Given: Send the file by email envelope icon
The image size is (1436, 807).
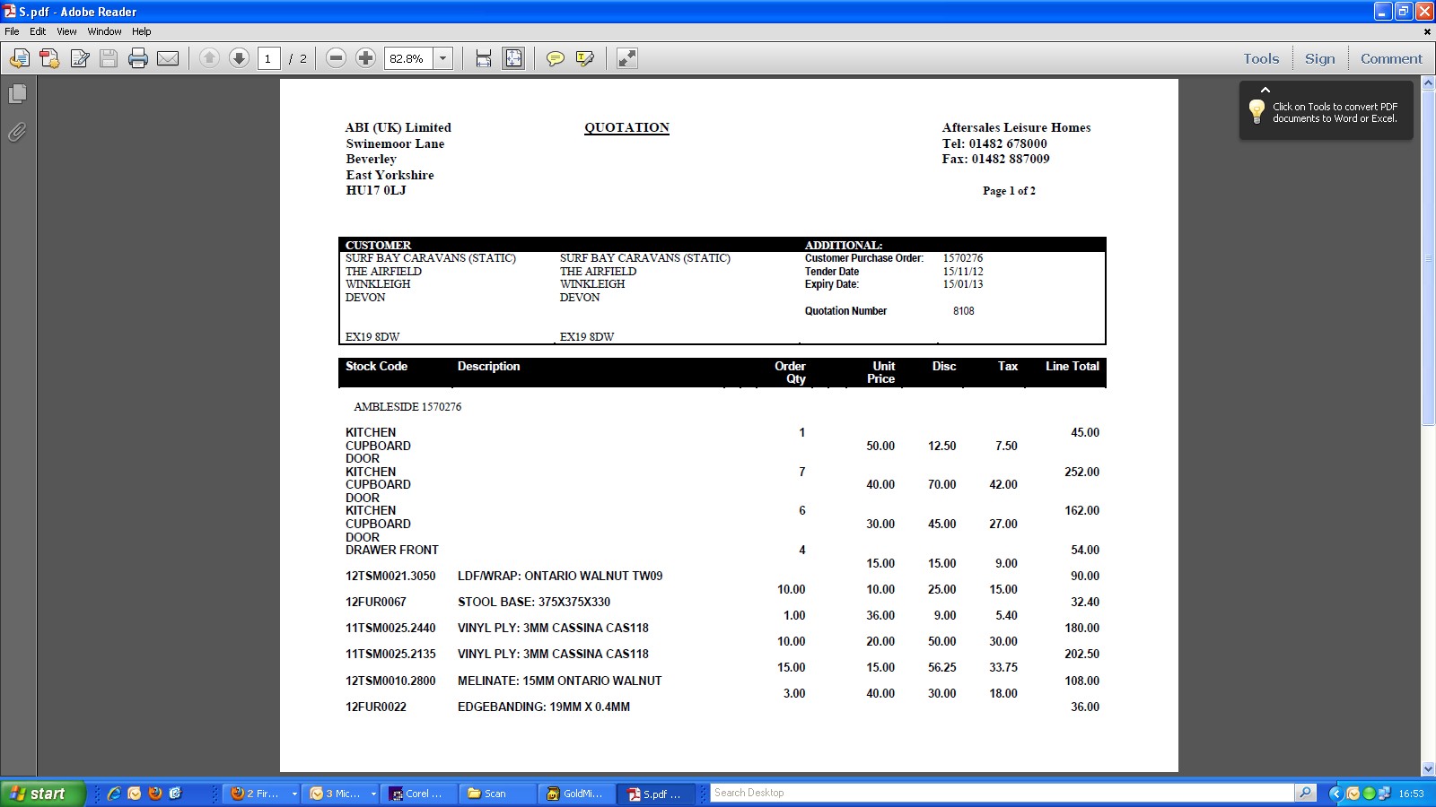Looking at the screenshot, I should pyautogui.click(x=168, y=58).
